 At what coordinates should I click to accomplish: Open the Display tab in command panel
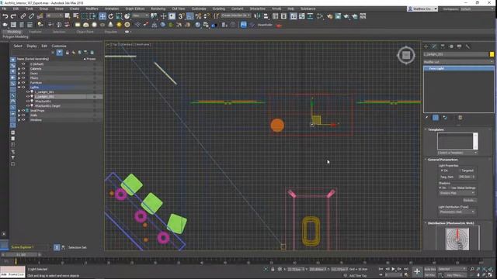(459, 46)
